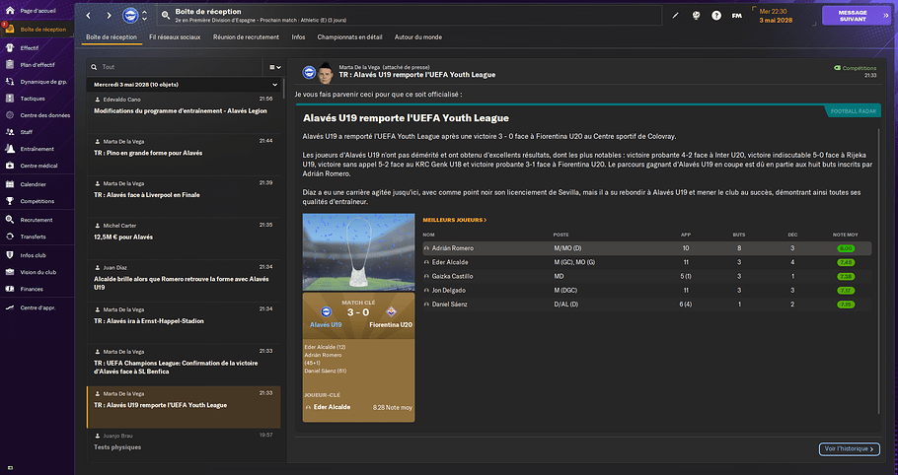Open key player Eder Alcalde link
898x475 pixels.
click(333, 407)
